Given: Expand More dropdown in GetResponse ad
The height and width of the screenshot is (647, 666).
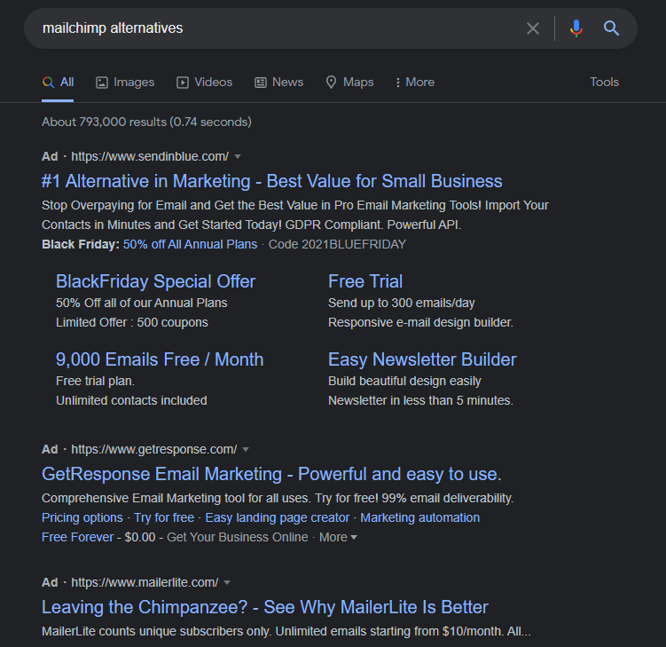Looking at the screenshot, I should coord(338,537).
